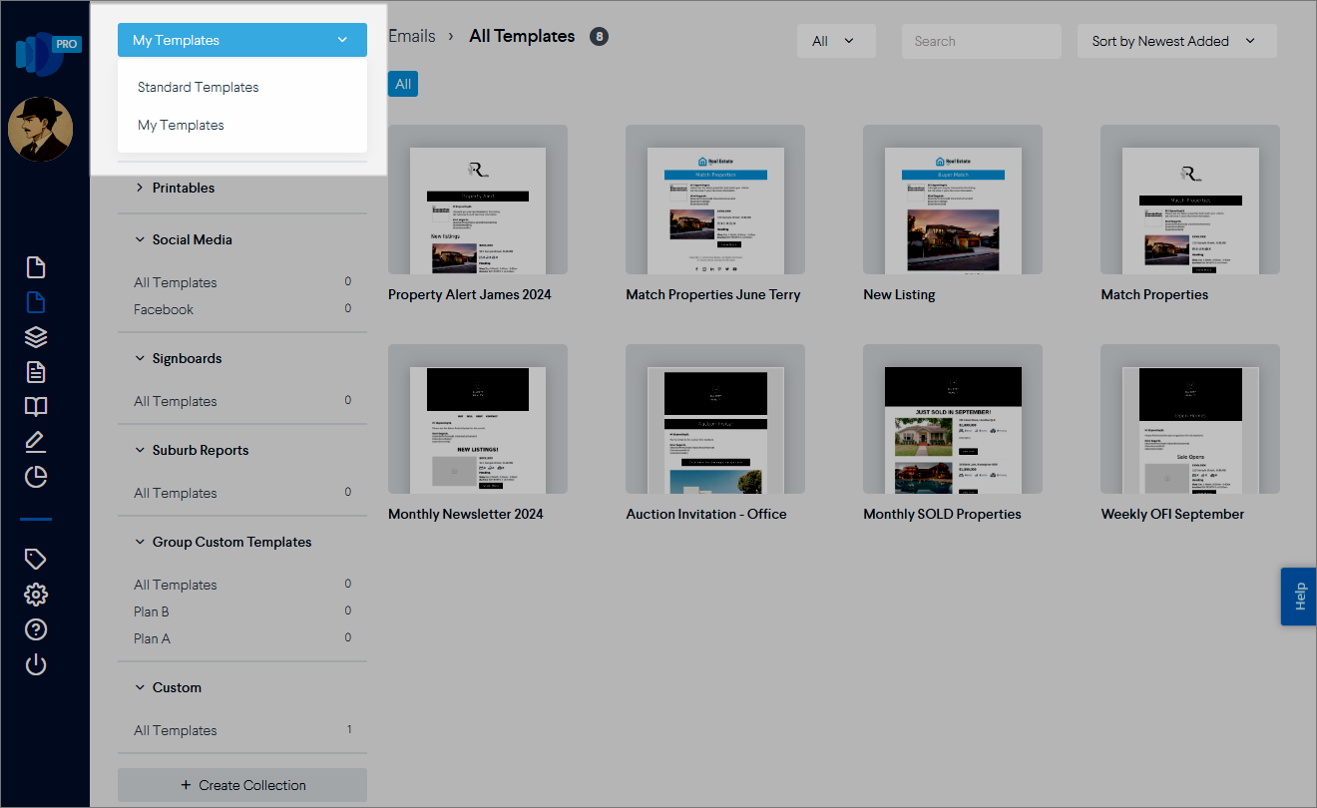Click the Search input field

tap(982, 41)
